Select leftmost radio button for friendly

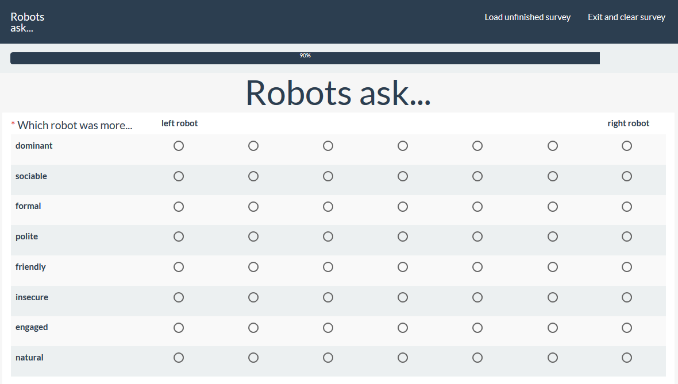(x=179, y=267)
